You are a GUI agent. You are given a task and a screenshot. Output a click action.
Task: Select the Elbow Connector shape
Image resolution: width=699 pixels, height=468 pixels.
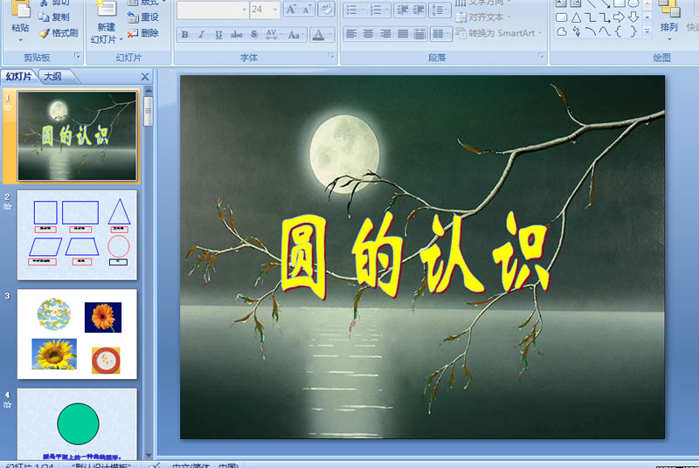click(591, 17)
